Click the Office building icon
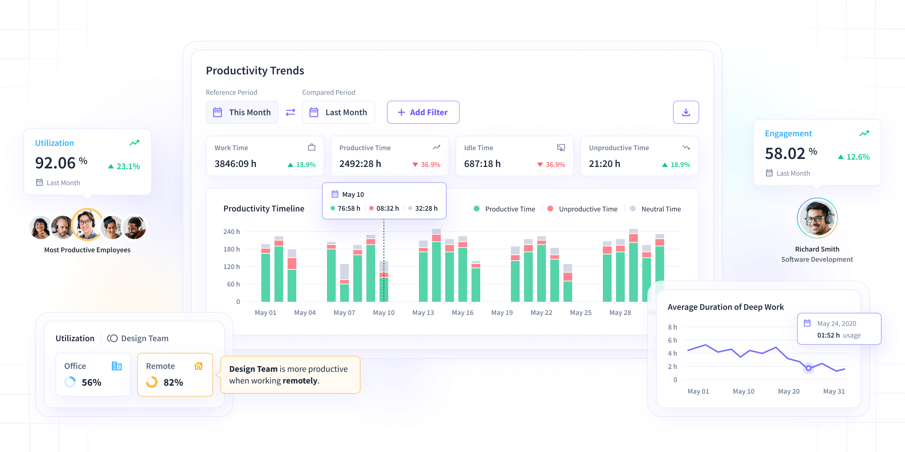 pos(116,366)
